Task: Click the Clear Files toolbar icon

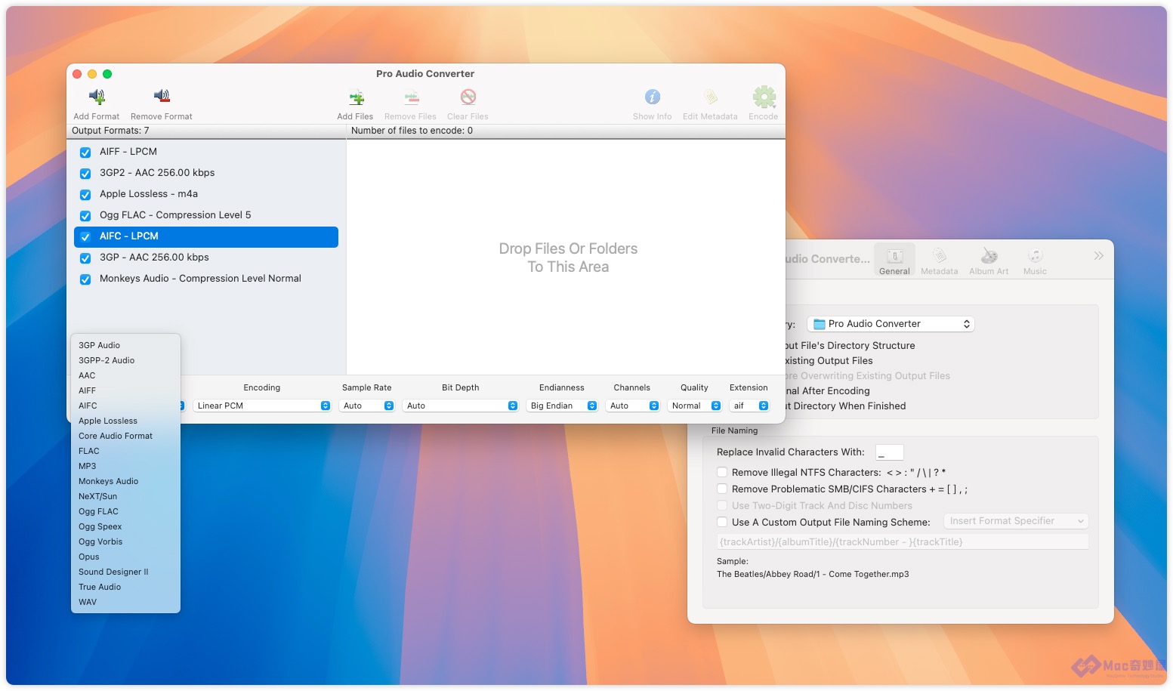Action: [468, 97]
